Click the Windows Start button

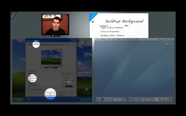pos(18,100)
